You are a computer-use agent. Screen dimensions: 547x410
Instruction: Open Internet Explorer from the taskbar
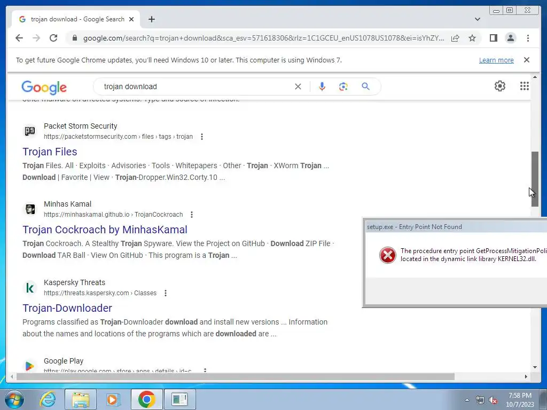pyautogui.click(x=48, y=399)
